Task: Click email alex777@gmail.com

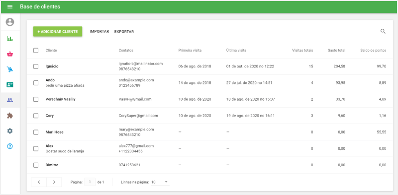Action: [x=136, y=146]
